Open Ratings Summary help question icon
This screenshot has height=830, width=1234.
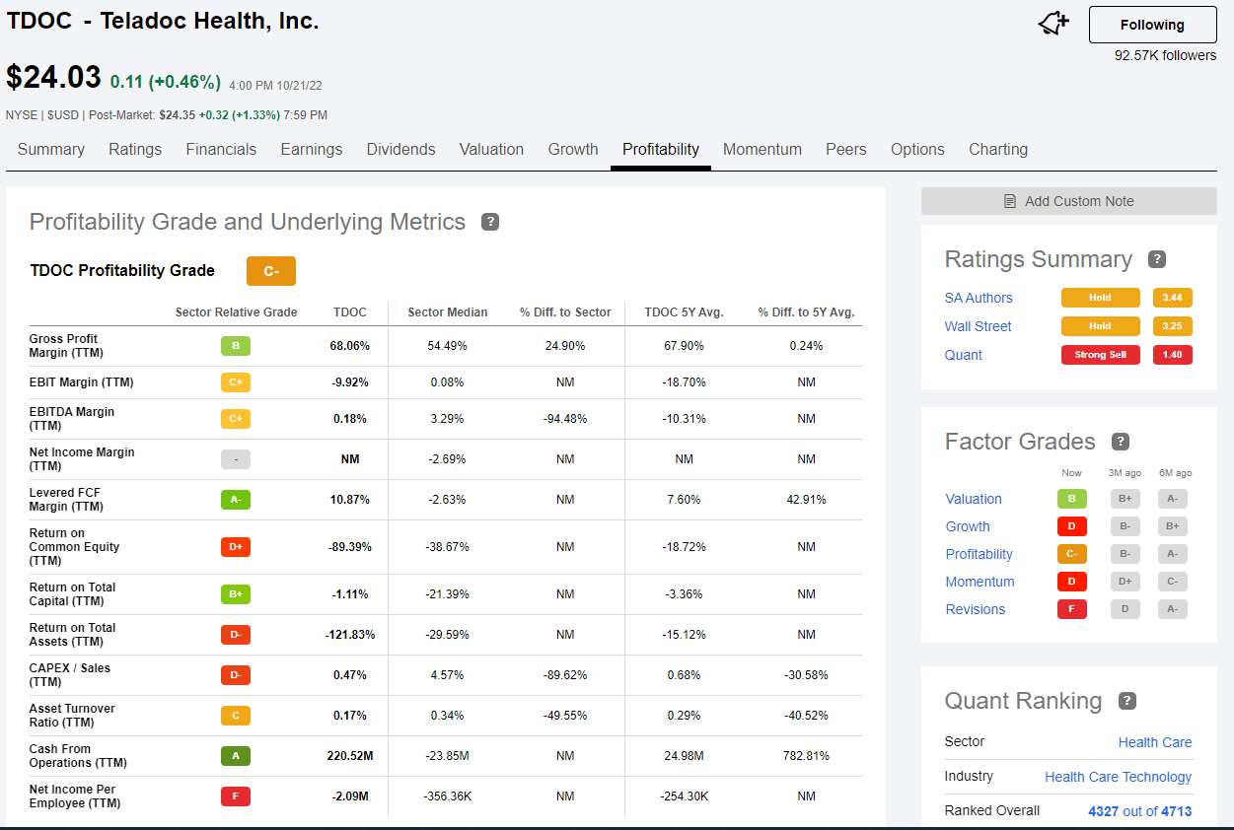click(1157, 259)
